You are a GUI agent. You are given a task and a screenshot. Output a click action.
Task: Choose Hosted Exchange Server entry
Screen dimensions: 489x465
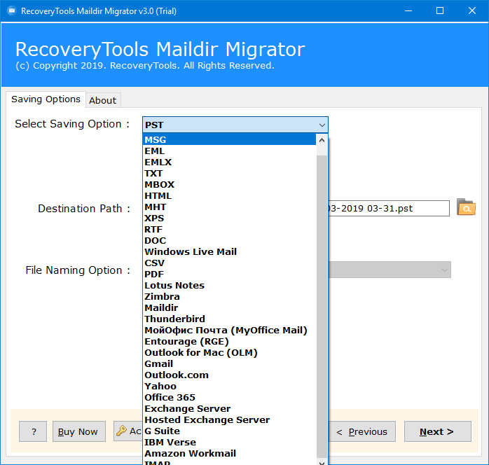(x=230, y=420)
